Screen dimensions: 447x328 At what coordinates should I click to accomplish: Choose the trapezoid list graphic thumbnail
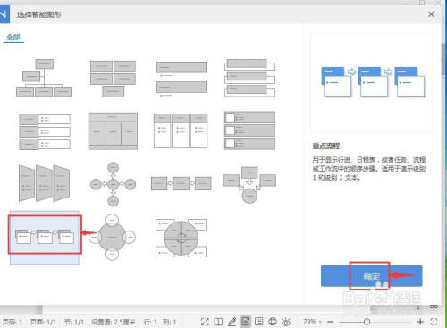44,183
